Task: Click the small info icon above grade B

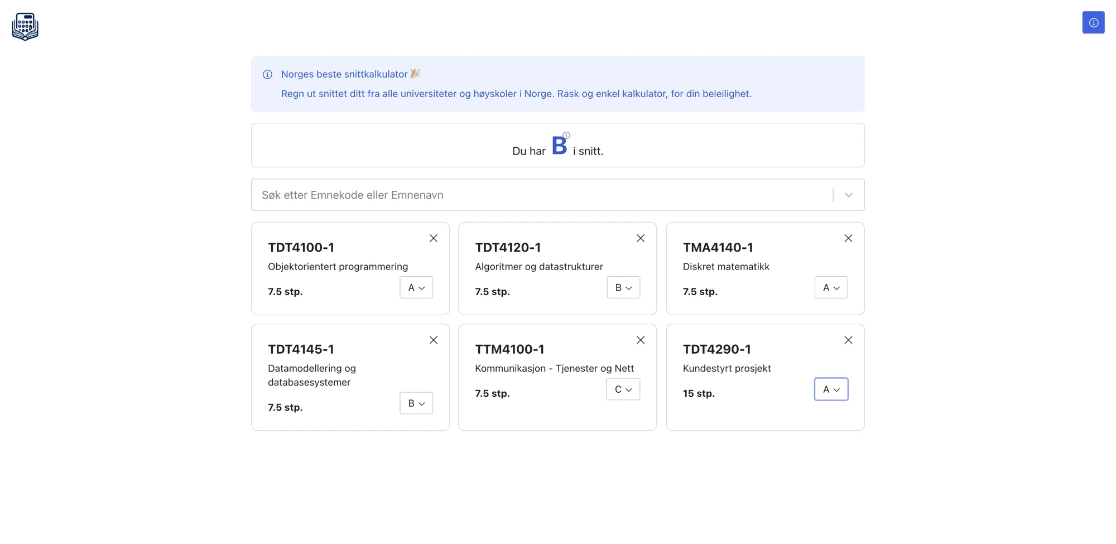Action: point(566,135)
